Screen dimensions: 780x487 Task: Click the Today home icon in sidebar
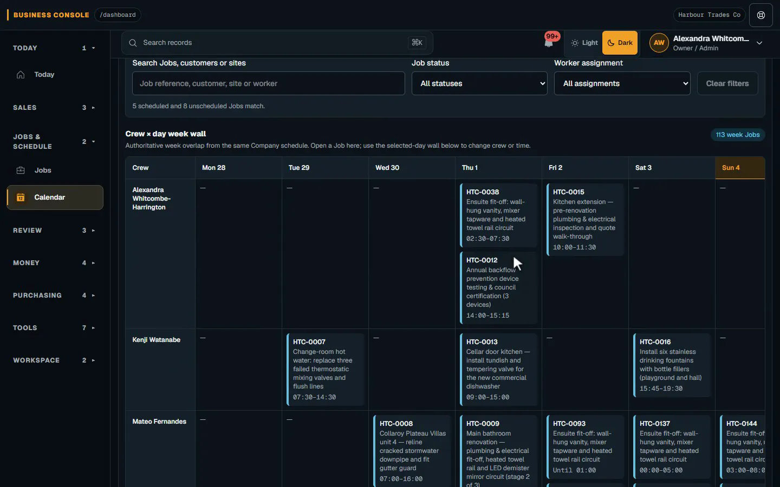point(21,75)
